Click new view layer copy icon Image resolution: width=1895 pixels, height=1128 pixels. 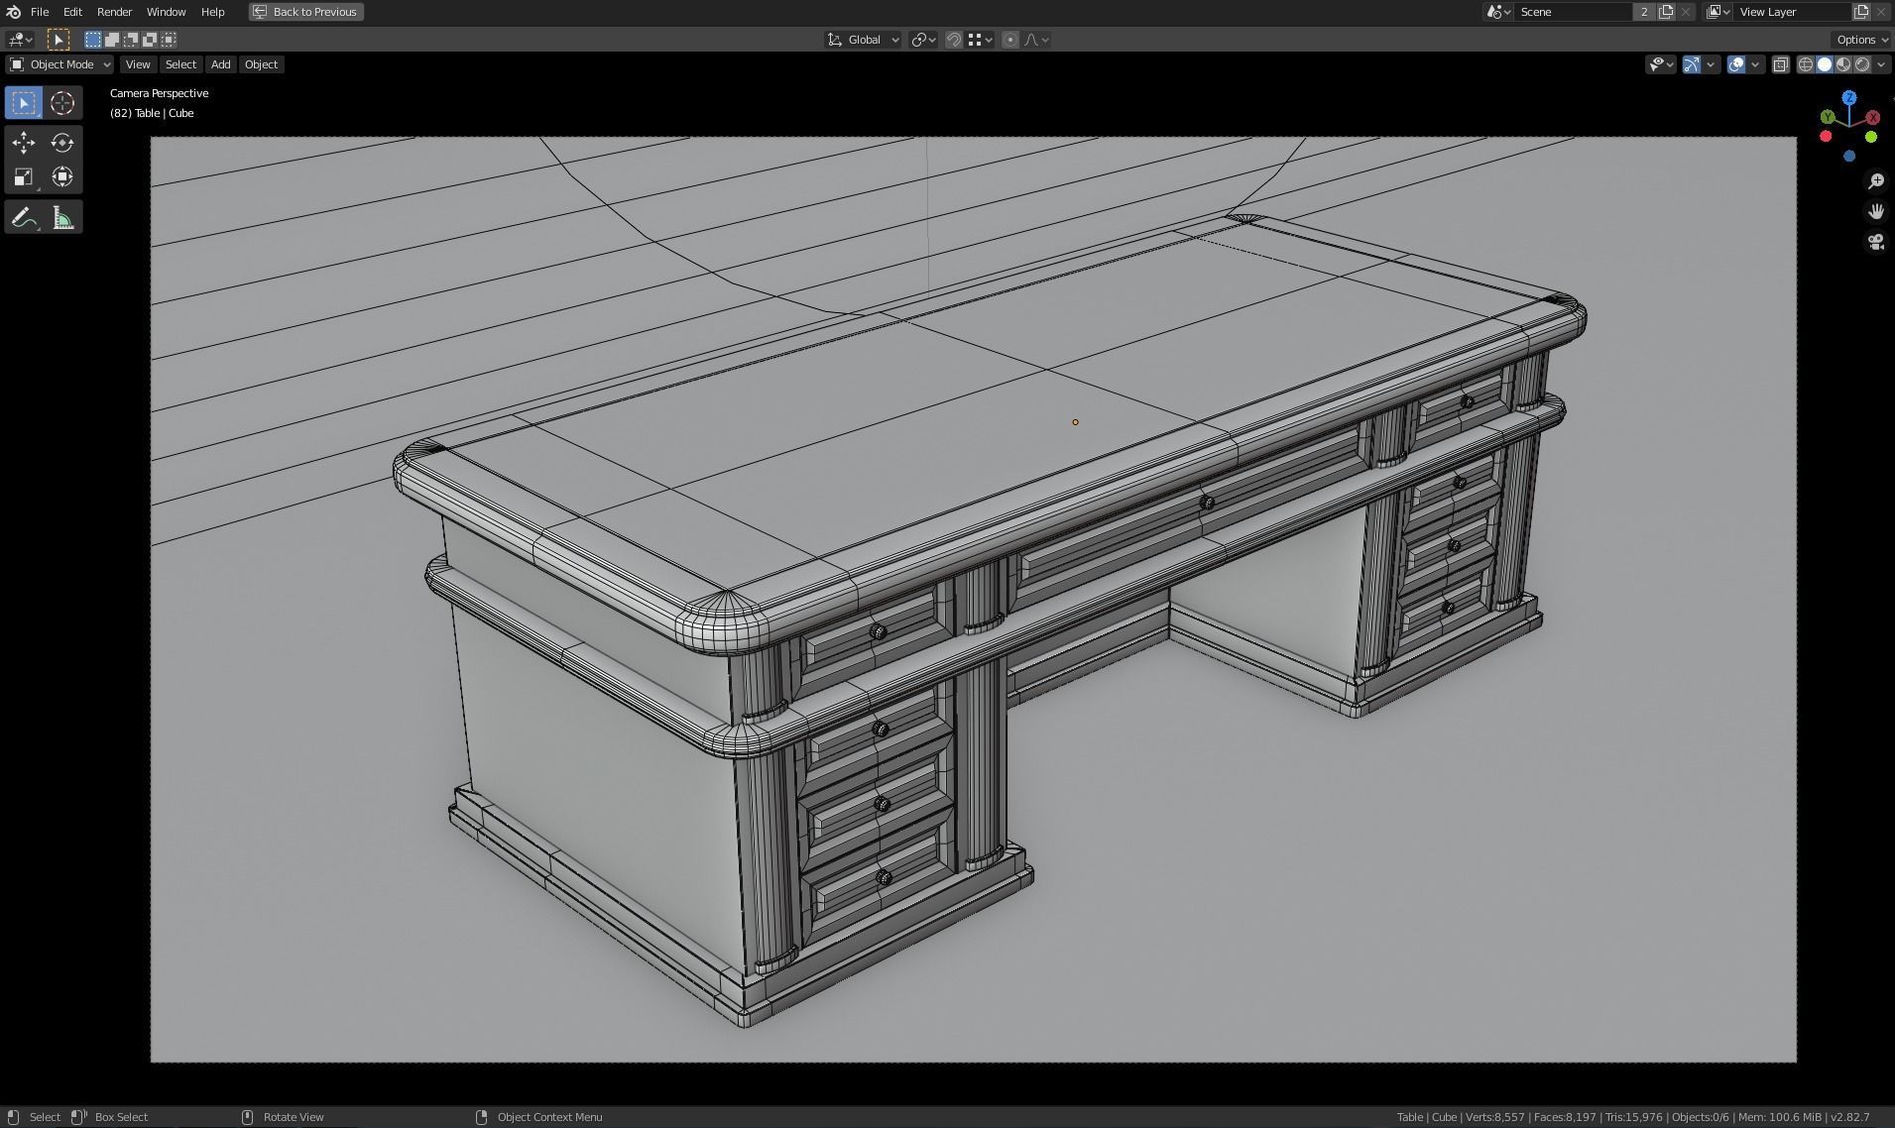point(1861,12)
